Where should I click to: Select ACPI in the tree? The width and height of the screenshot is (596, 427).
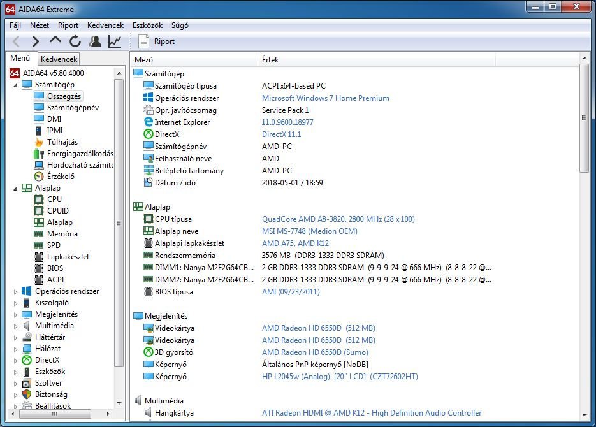55,279
